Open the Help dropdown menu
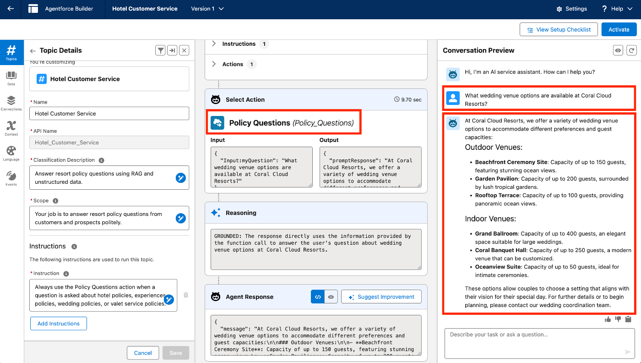Viewport: 641px width, 363px height. click(616, 9)
